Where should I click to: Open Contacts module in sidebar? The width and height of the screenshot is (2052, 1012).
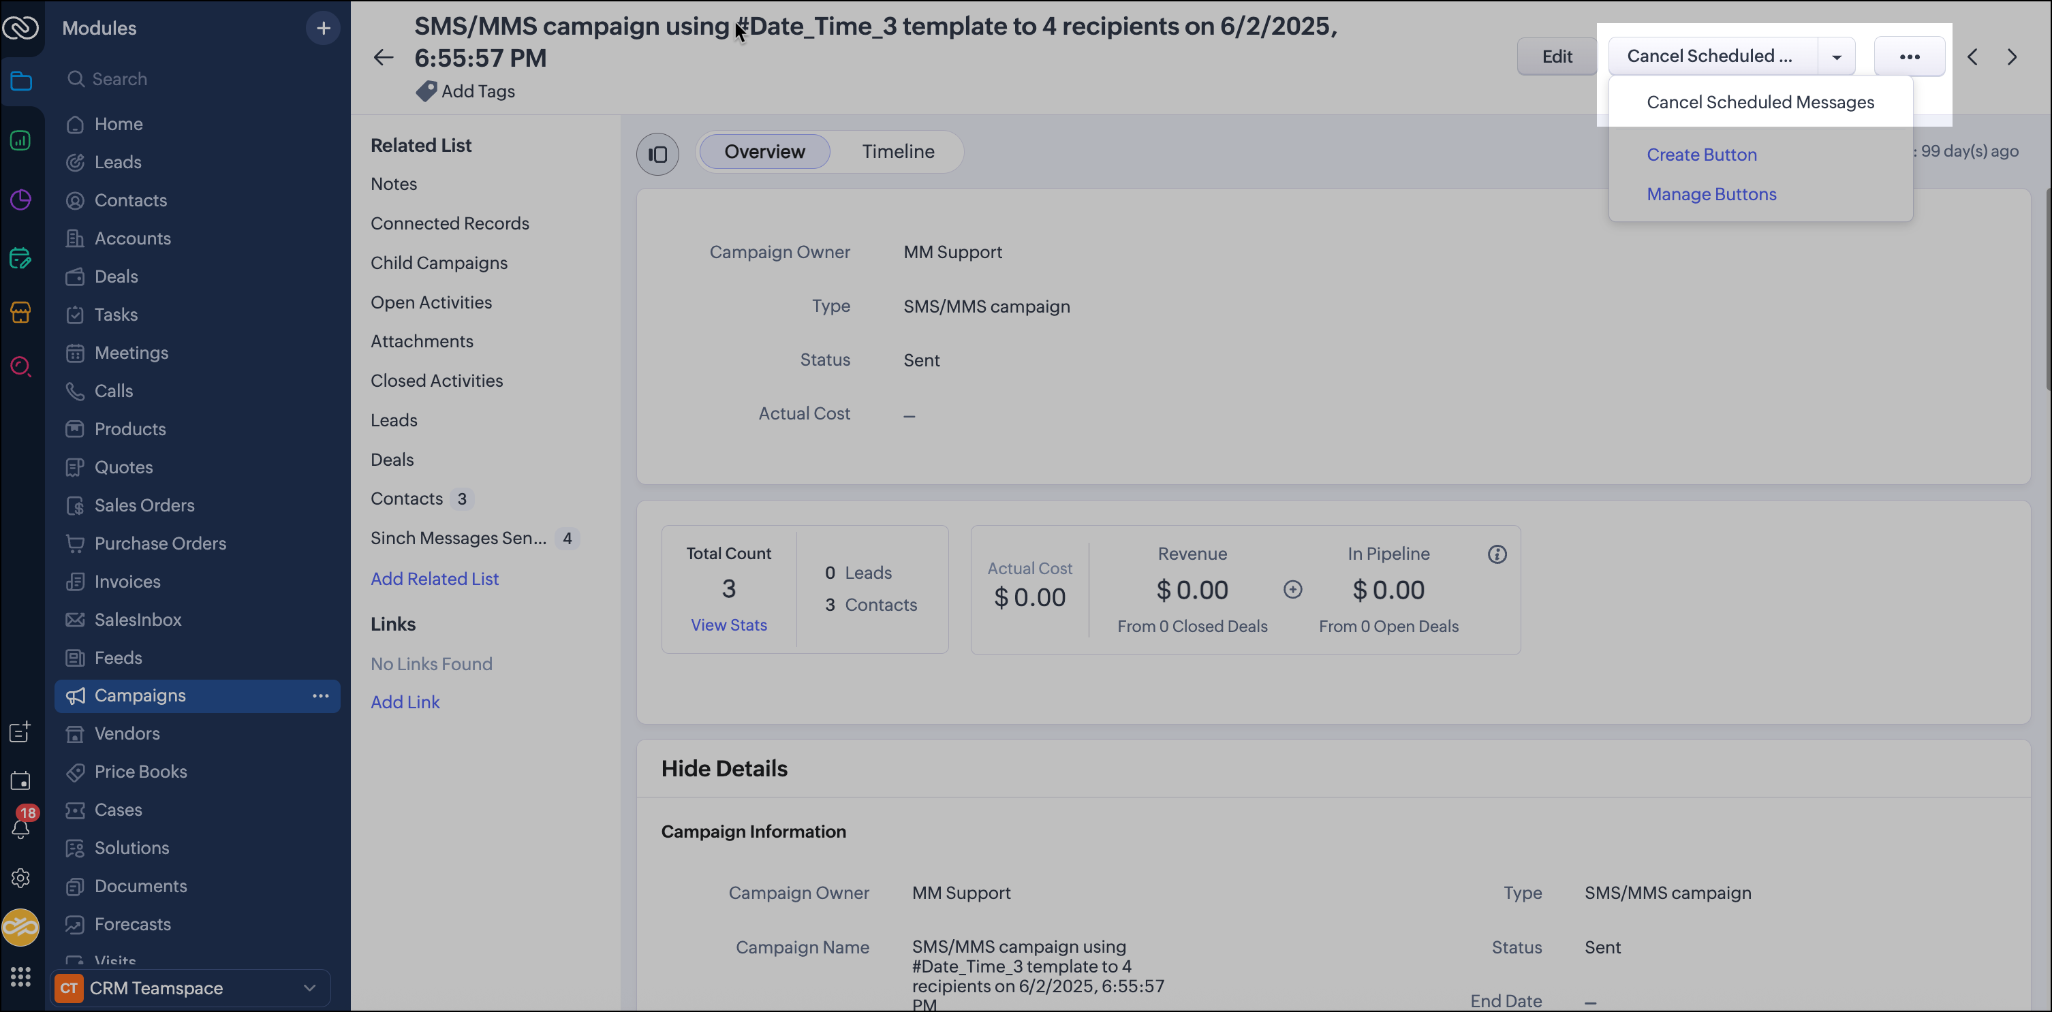click(x=131, y=201)
